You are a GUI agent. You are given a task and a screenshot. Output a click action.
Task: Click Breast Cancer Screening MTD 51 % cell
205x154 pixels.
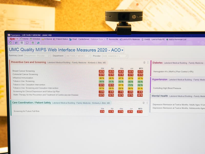[140, 72]
